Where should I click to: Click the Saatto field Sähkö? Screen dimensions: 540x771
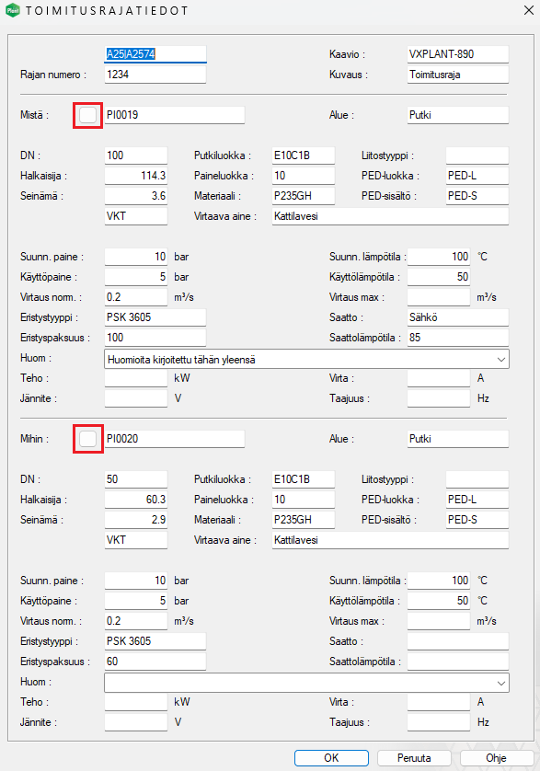pos(458,317)
